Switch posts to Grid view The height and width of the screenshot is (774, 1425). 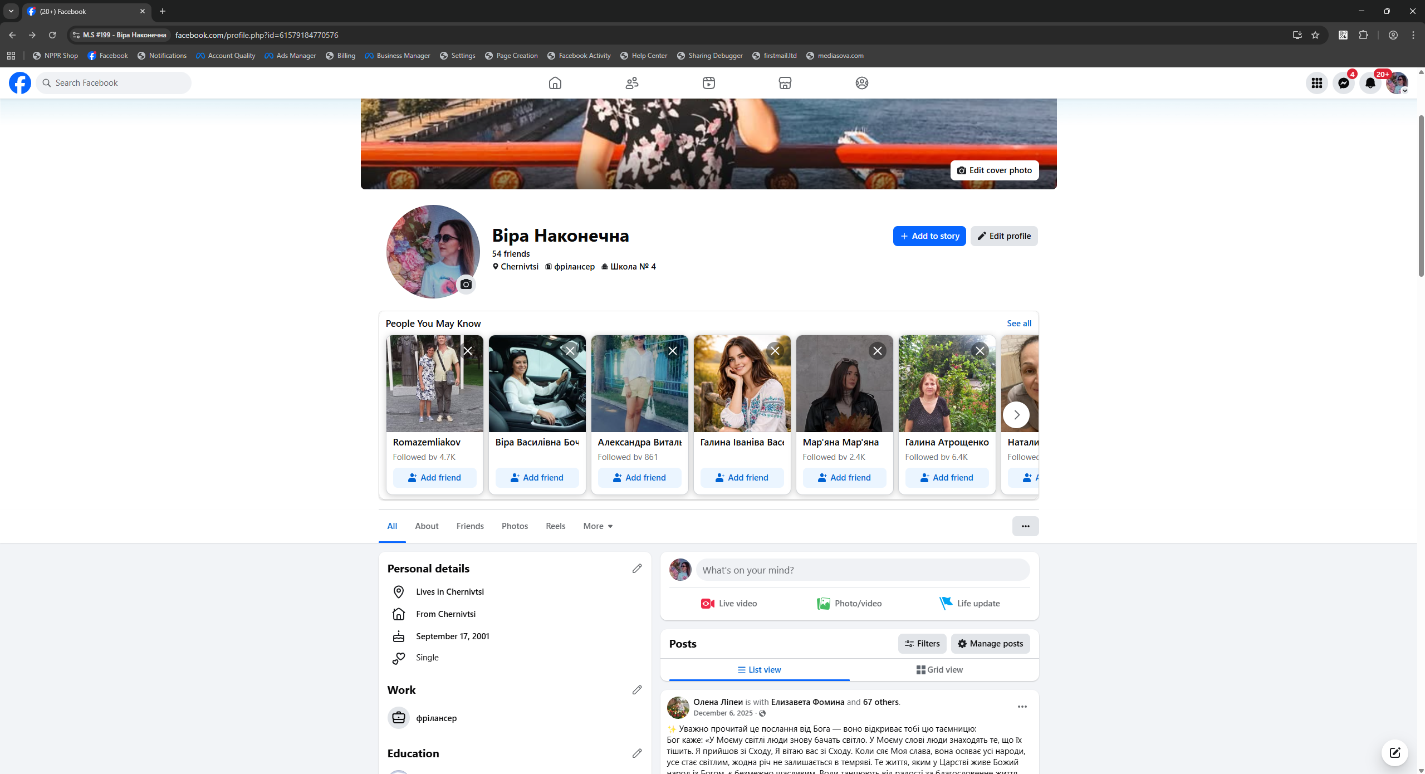point(939,670)
